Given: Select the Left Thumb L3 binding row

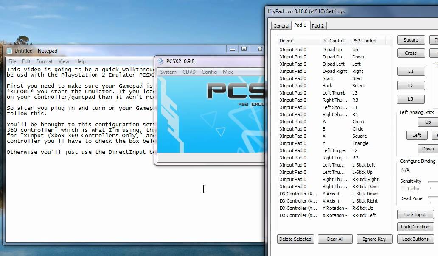Looking at the screenshot, I should coord(334,93).
